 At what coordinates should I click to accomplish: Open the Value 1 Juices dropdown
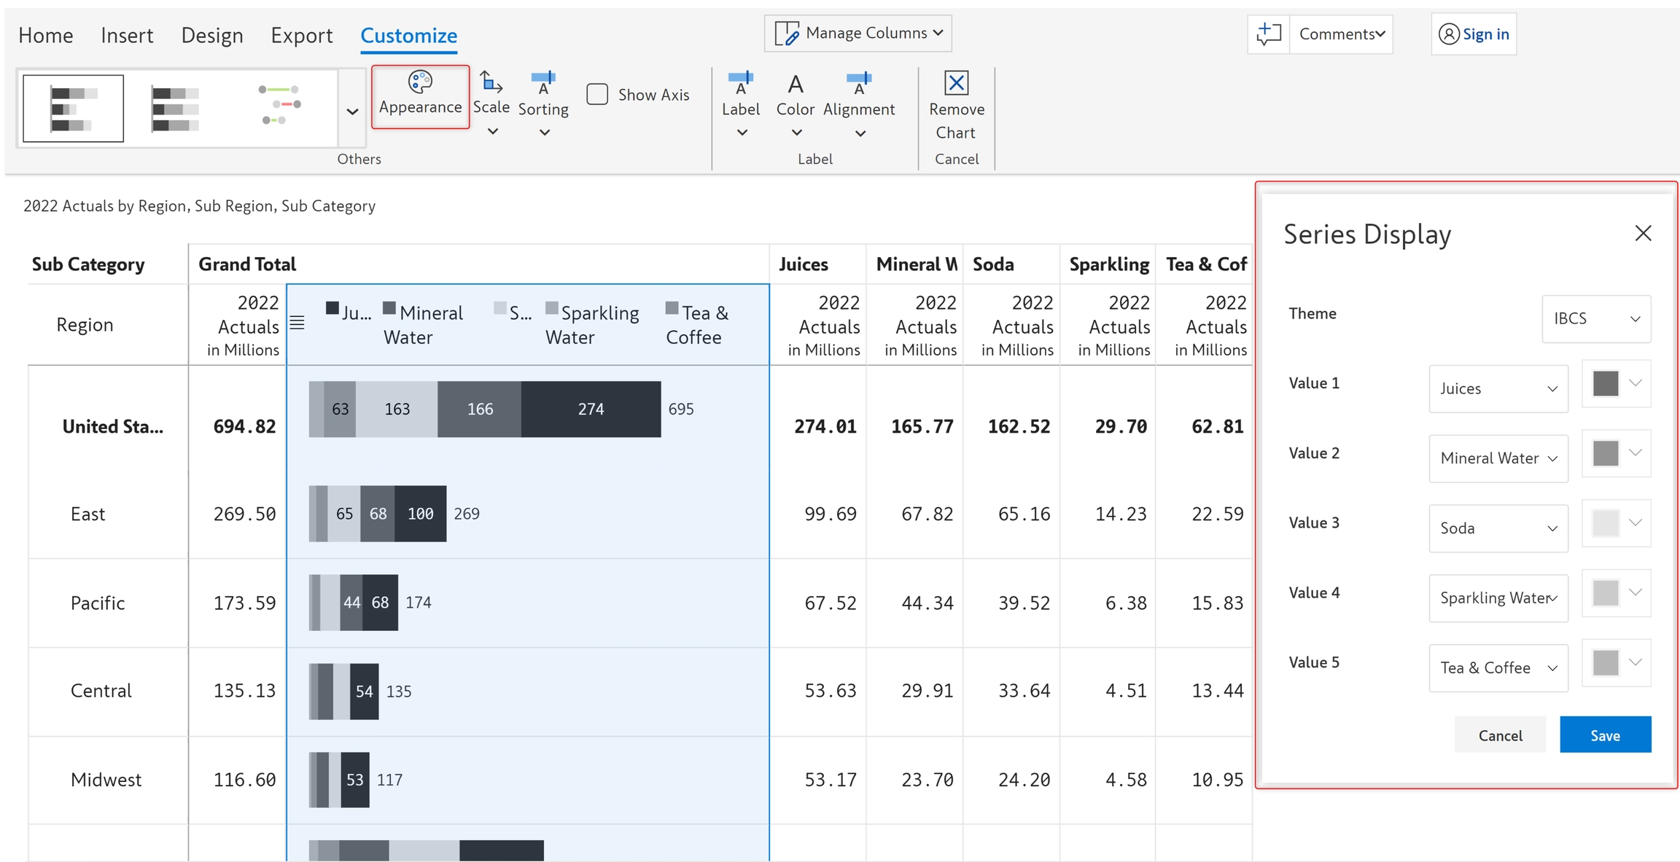(1498, 388)
